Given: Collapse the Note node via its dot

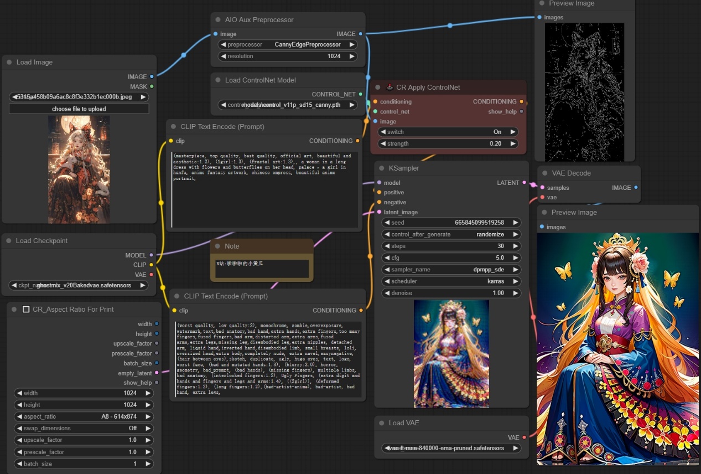Looking at the screenshot, I should click(x=217, y=246).
